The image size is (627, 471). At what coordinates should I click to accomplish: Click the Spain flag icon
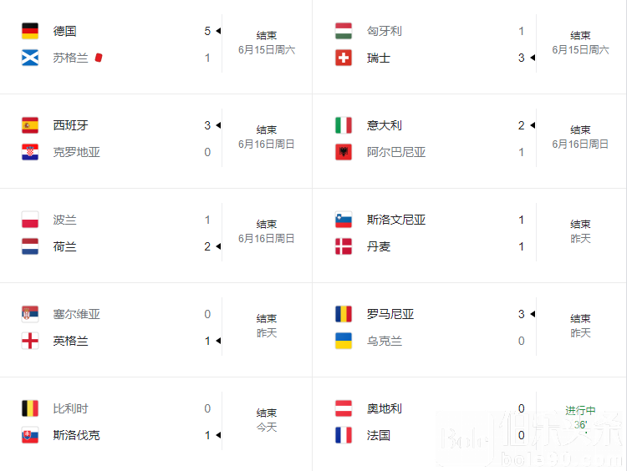click(x=30, y=125)
